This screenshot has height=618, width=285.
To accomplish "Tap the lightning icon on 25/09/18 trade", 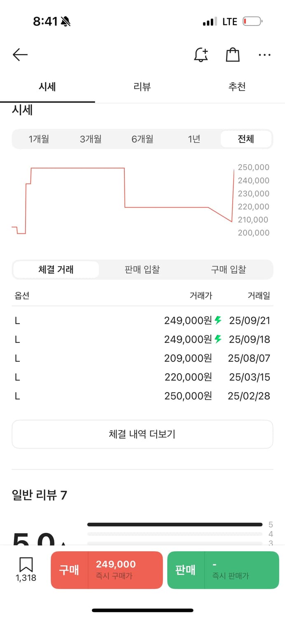I will 218,339.
